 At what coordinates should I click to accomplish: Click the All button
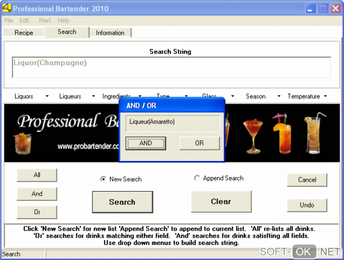tap(37, 175)
